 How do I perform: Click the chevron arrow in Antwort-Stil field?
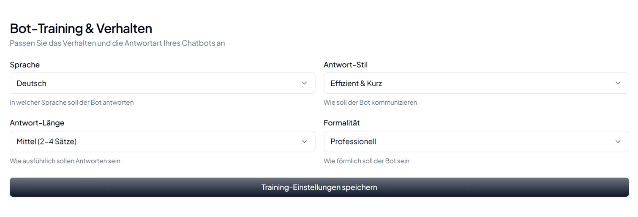[x=618, y=83]
